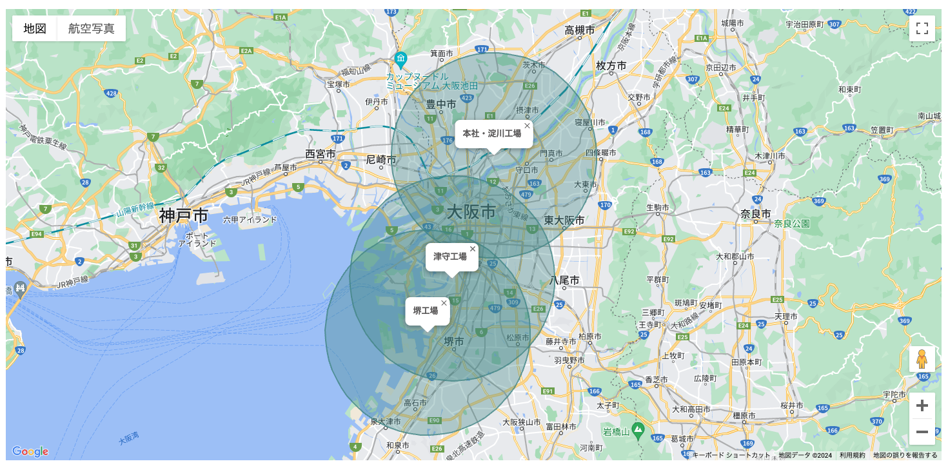Click the 奈良市 city label
This screenshot has height=468, width=948.
pyautogui.click(x=756, y=214)
